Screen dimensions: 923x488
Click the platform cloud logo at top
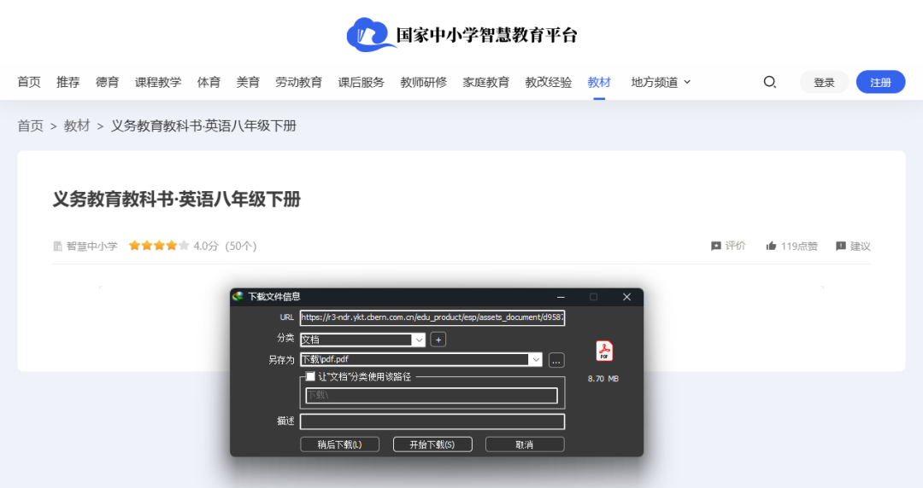(x=370, y=35)
